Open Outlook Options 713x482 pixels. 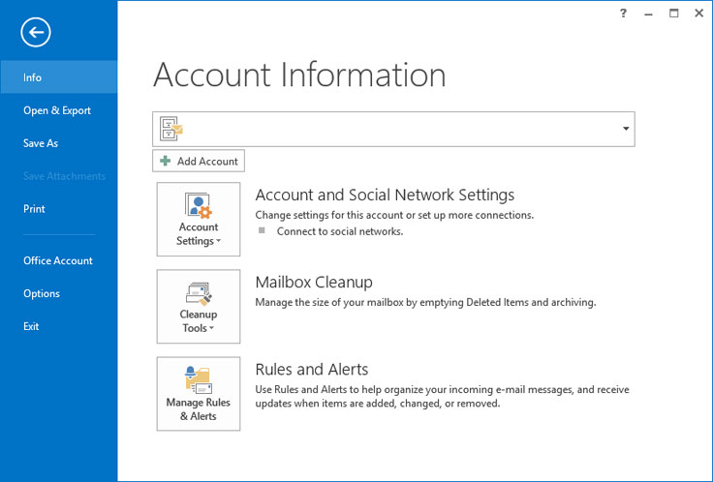point(59,293)
